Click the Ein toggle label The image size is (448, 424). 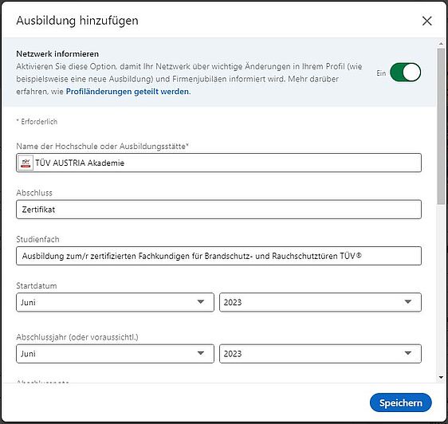[381, 73]
